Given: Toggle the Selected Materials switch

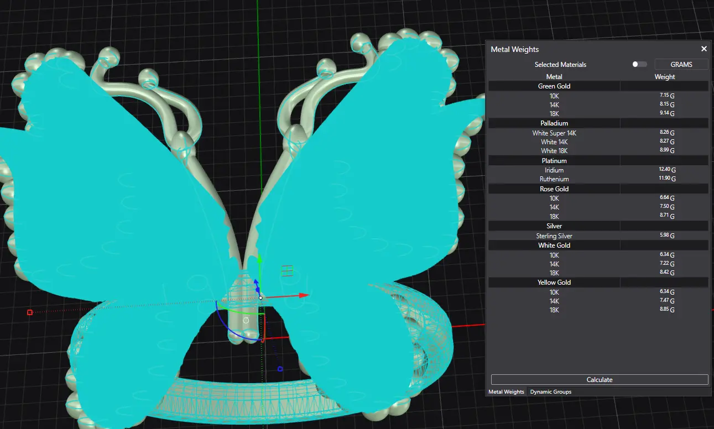Looking at the screenshot, I should click(639, 65).
